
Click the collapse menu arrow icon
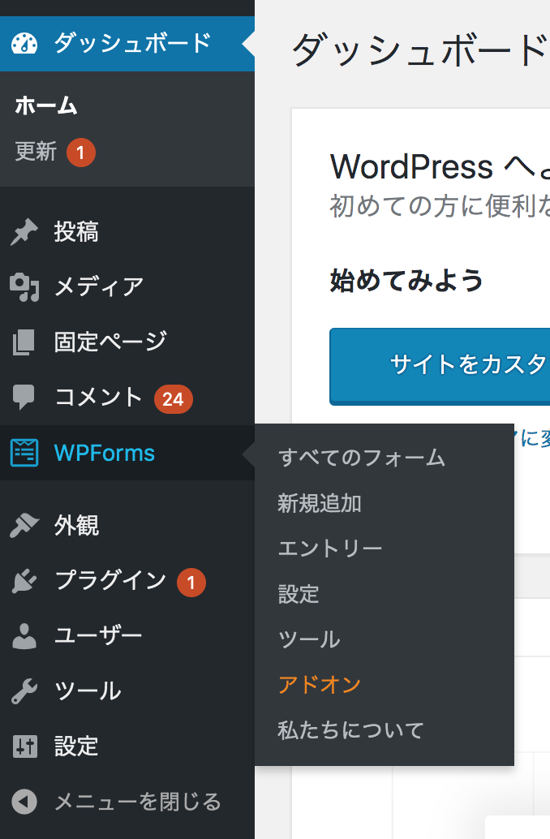[x=24, y=802]
